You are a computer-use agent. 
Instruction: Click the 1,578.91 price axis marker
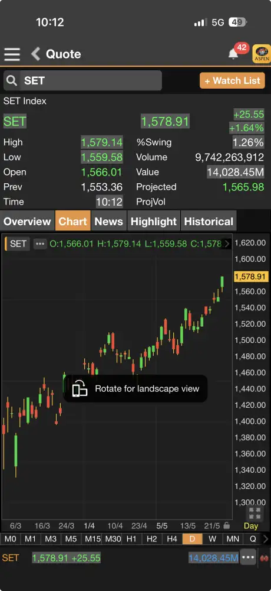point(250,277)
